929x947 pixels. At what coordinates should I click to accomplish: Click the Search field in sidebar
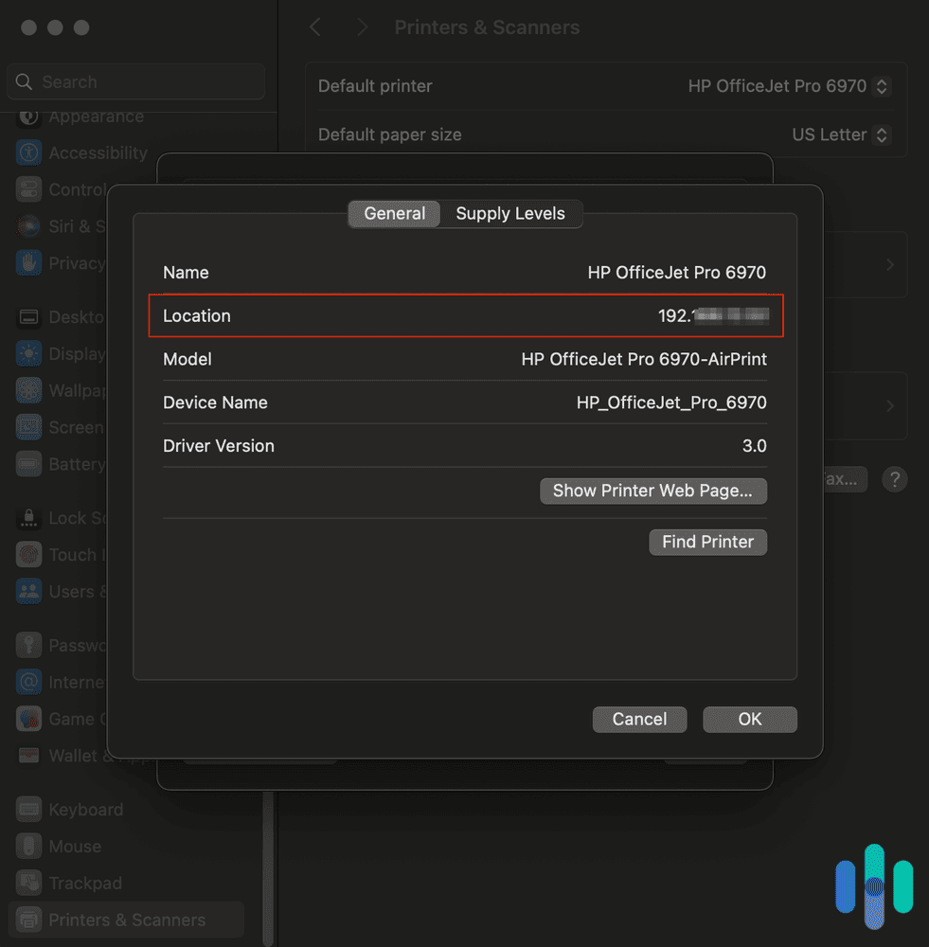point(135,82)
